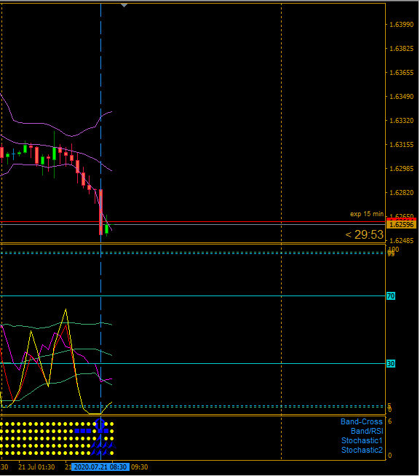Image resolution: width=420 pixels, height=476 pixels.
Task: Click the 1.63990 price scale value
Action: pyautogui.click(x=402, y=25)
